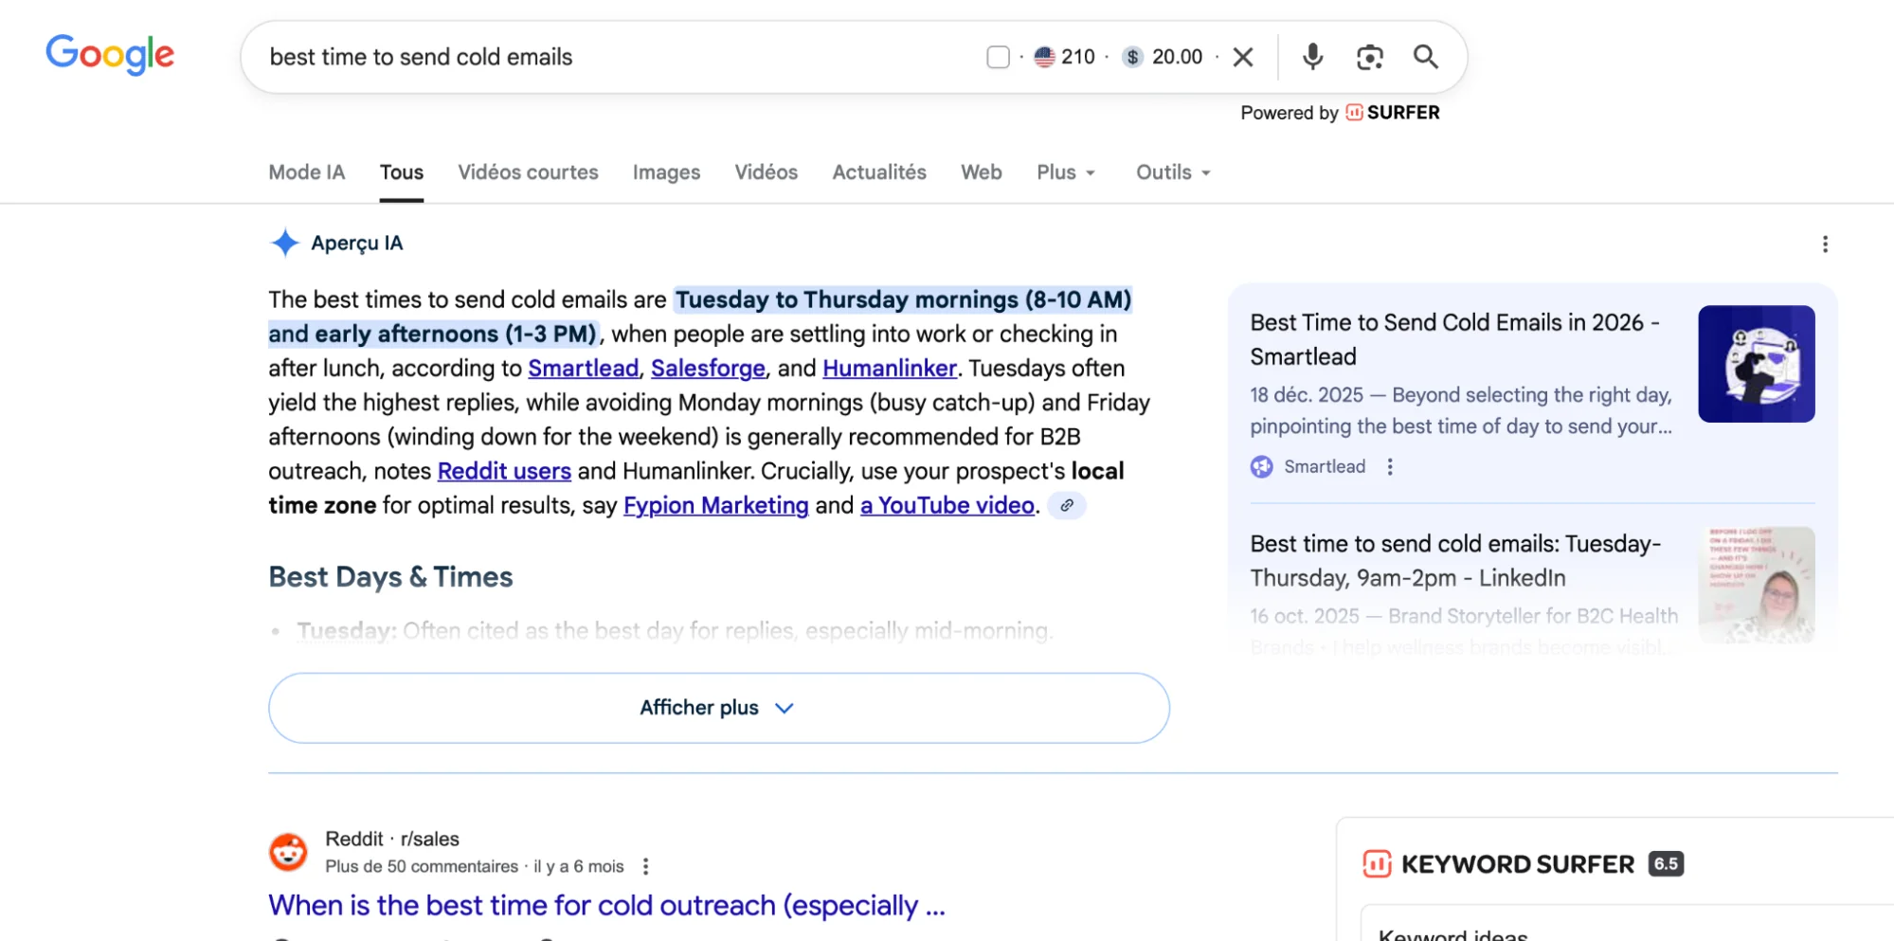Go to the Vidéos tab
The image size is (1894, 941).
[766, 172]
